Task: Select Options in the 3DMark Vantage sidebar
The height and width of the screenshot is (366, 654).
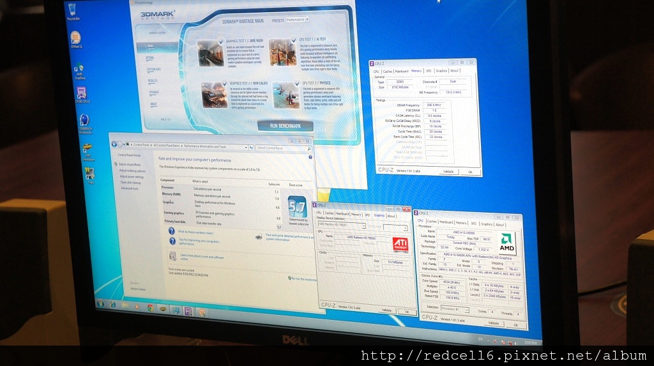Action: tap(150, 58)
